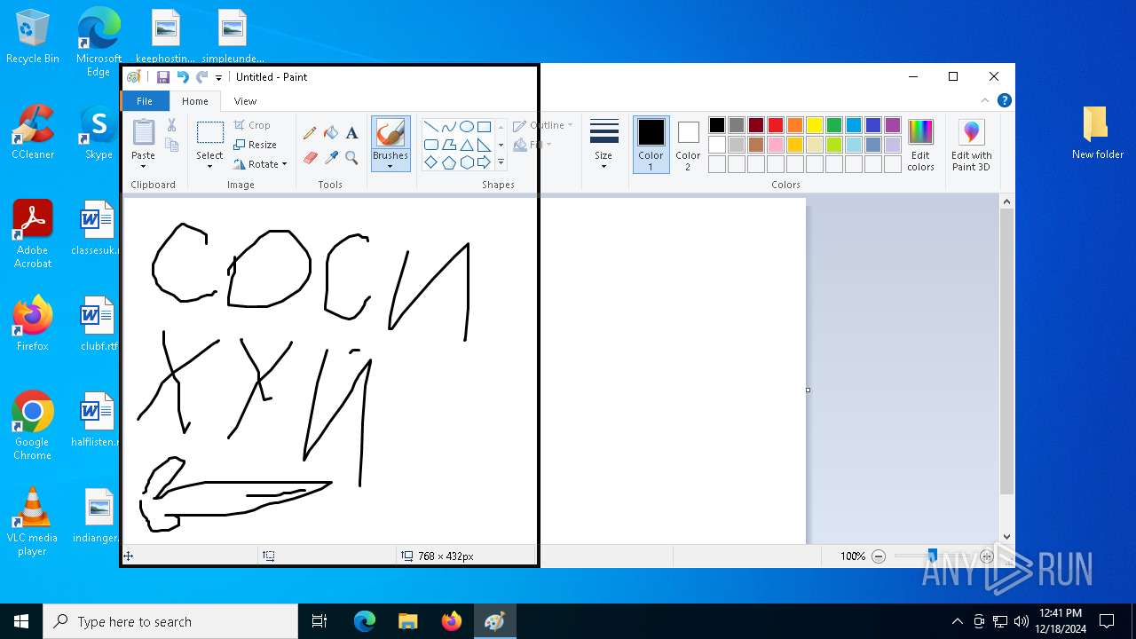Choose the Pentagon shape
The height and width of the screenshot is (639, 1136).
(x=448, y=162)
